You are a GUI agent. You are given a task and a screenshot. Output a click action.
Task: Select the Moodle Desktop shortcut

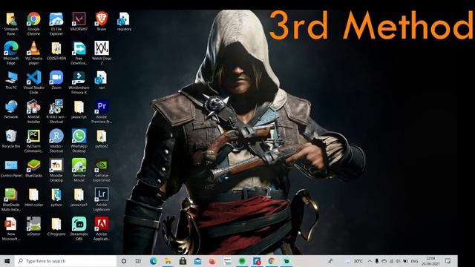[x=56, y=170]
